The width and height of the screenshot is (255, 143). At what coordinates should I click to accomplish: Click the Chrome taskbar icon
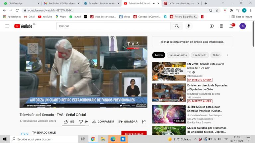[93, 139]
